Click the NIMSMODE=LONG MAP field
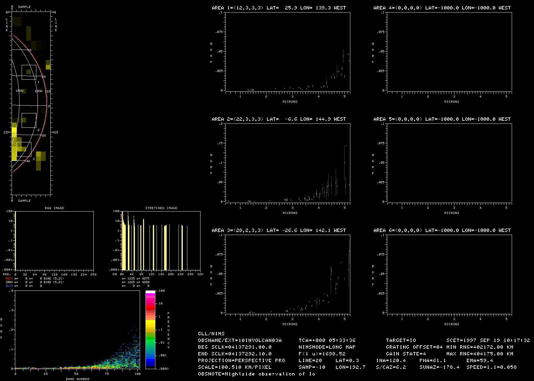This screenshot has height=381, width=534. (327, 347)
